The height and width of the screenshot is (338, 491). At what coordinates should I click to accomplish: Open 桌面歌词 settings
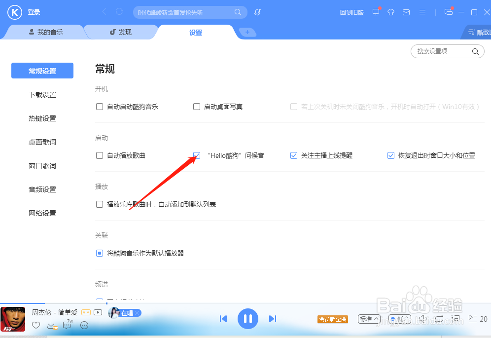pyautogui.click(x=42, y=142)
